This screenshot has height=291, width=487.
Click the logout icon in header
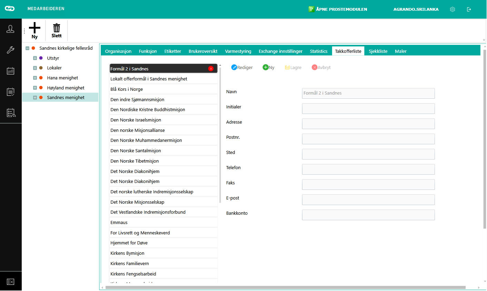tap(469, 9)
